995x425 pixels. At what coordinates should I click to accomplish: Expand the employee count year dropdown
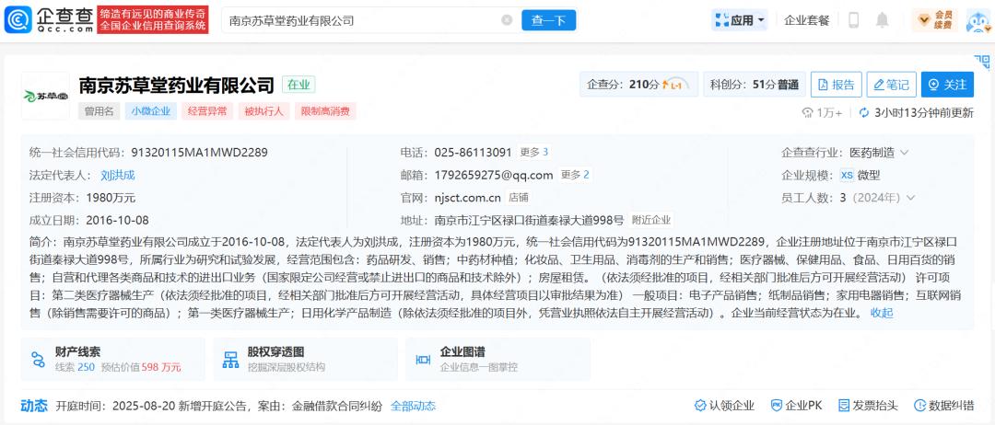pos(911,198)
